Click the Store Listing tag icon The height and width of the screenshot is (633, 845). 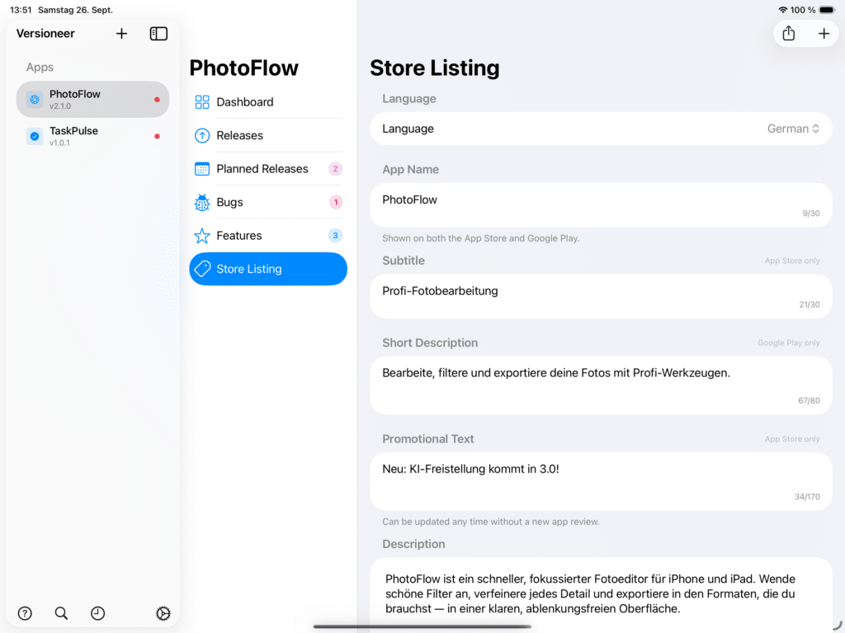coord(202,270)
